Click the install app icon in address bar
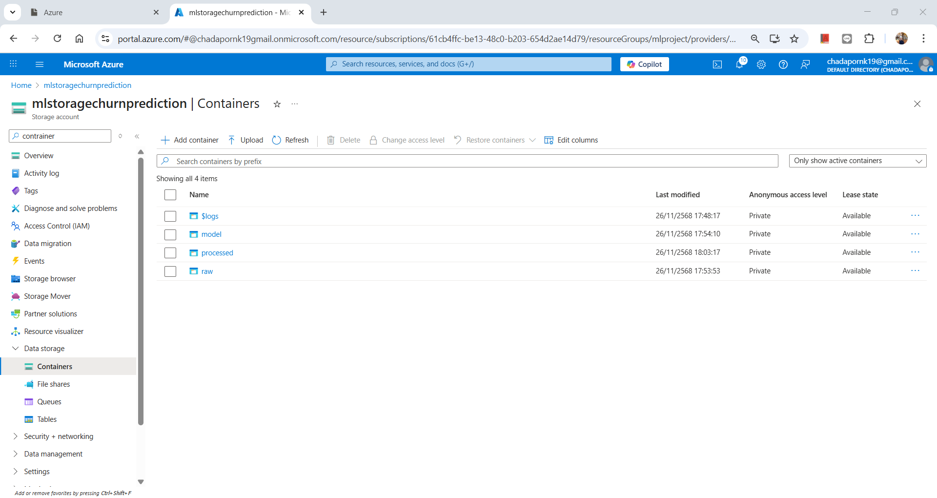 click(774, 39)
